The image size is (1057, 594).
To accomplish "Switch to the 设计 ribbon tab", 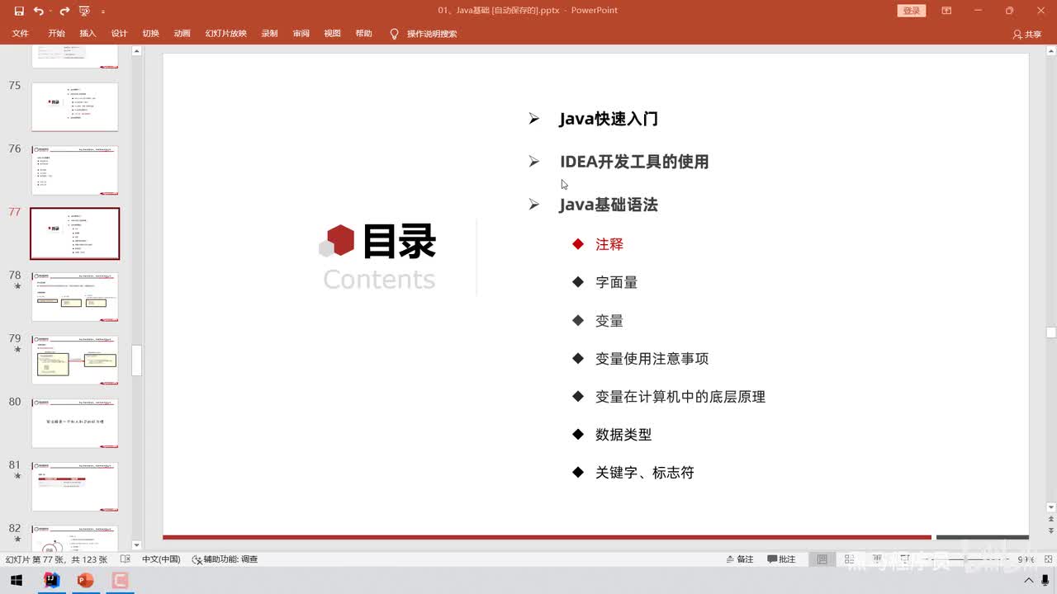I will point(119,34).
